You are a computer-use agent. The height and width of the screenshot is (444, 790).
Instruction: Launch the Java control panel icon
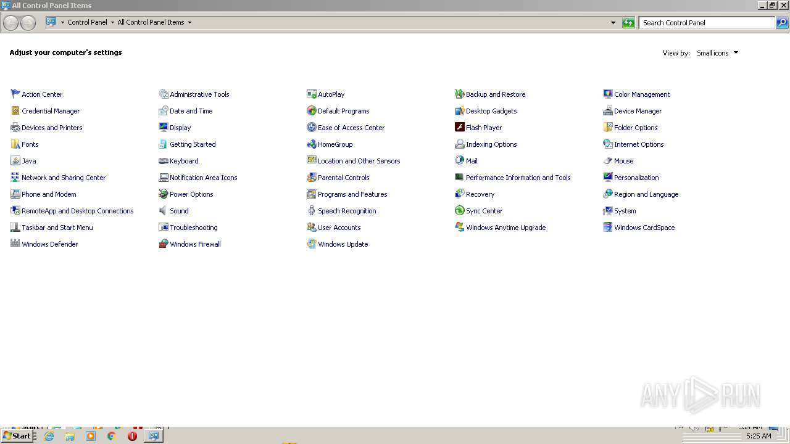15,161
